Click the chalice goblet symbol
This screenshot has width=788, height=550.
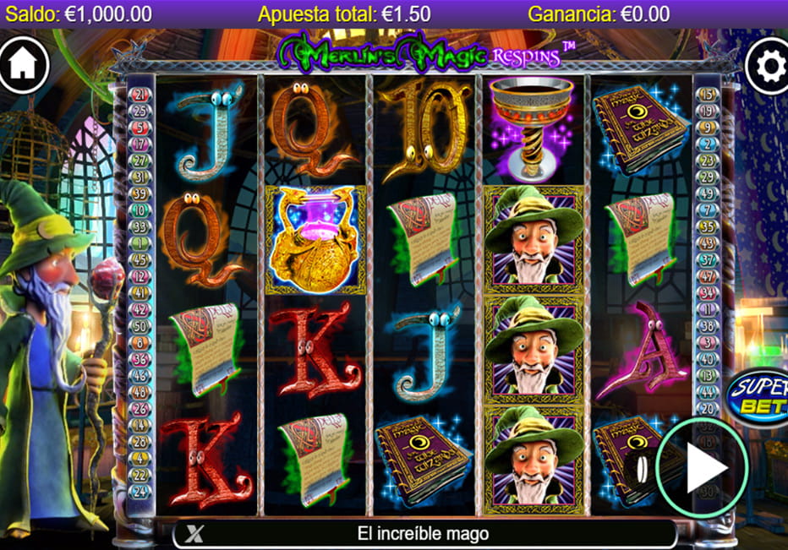[x=532, y=130]
